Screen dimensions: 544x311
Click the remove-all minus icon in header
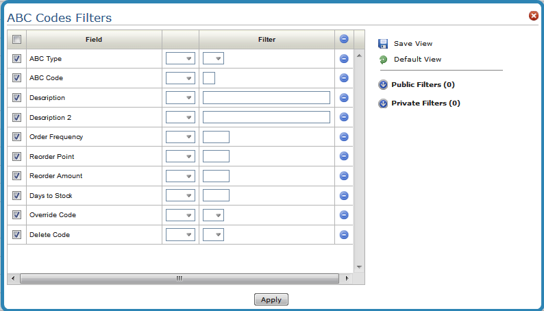pyautogui.click(x=344, y=40)
